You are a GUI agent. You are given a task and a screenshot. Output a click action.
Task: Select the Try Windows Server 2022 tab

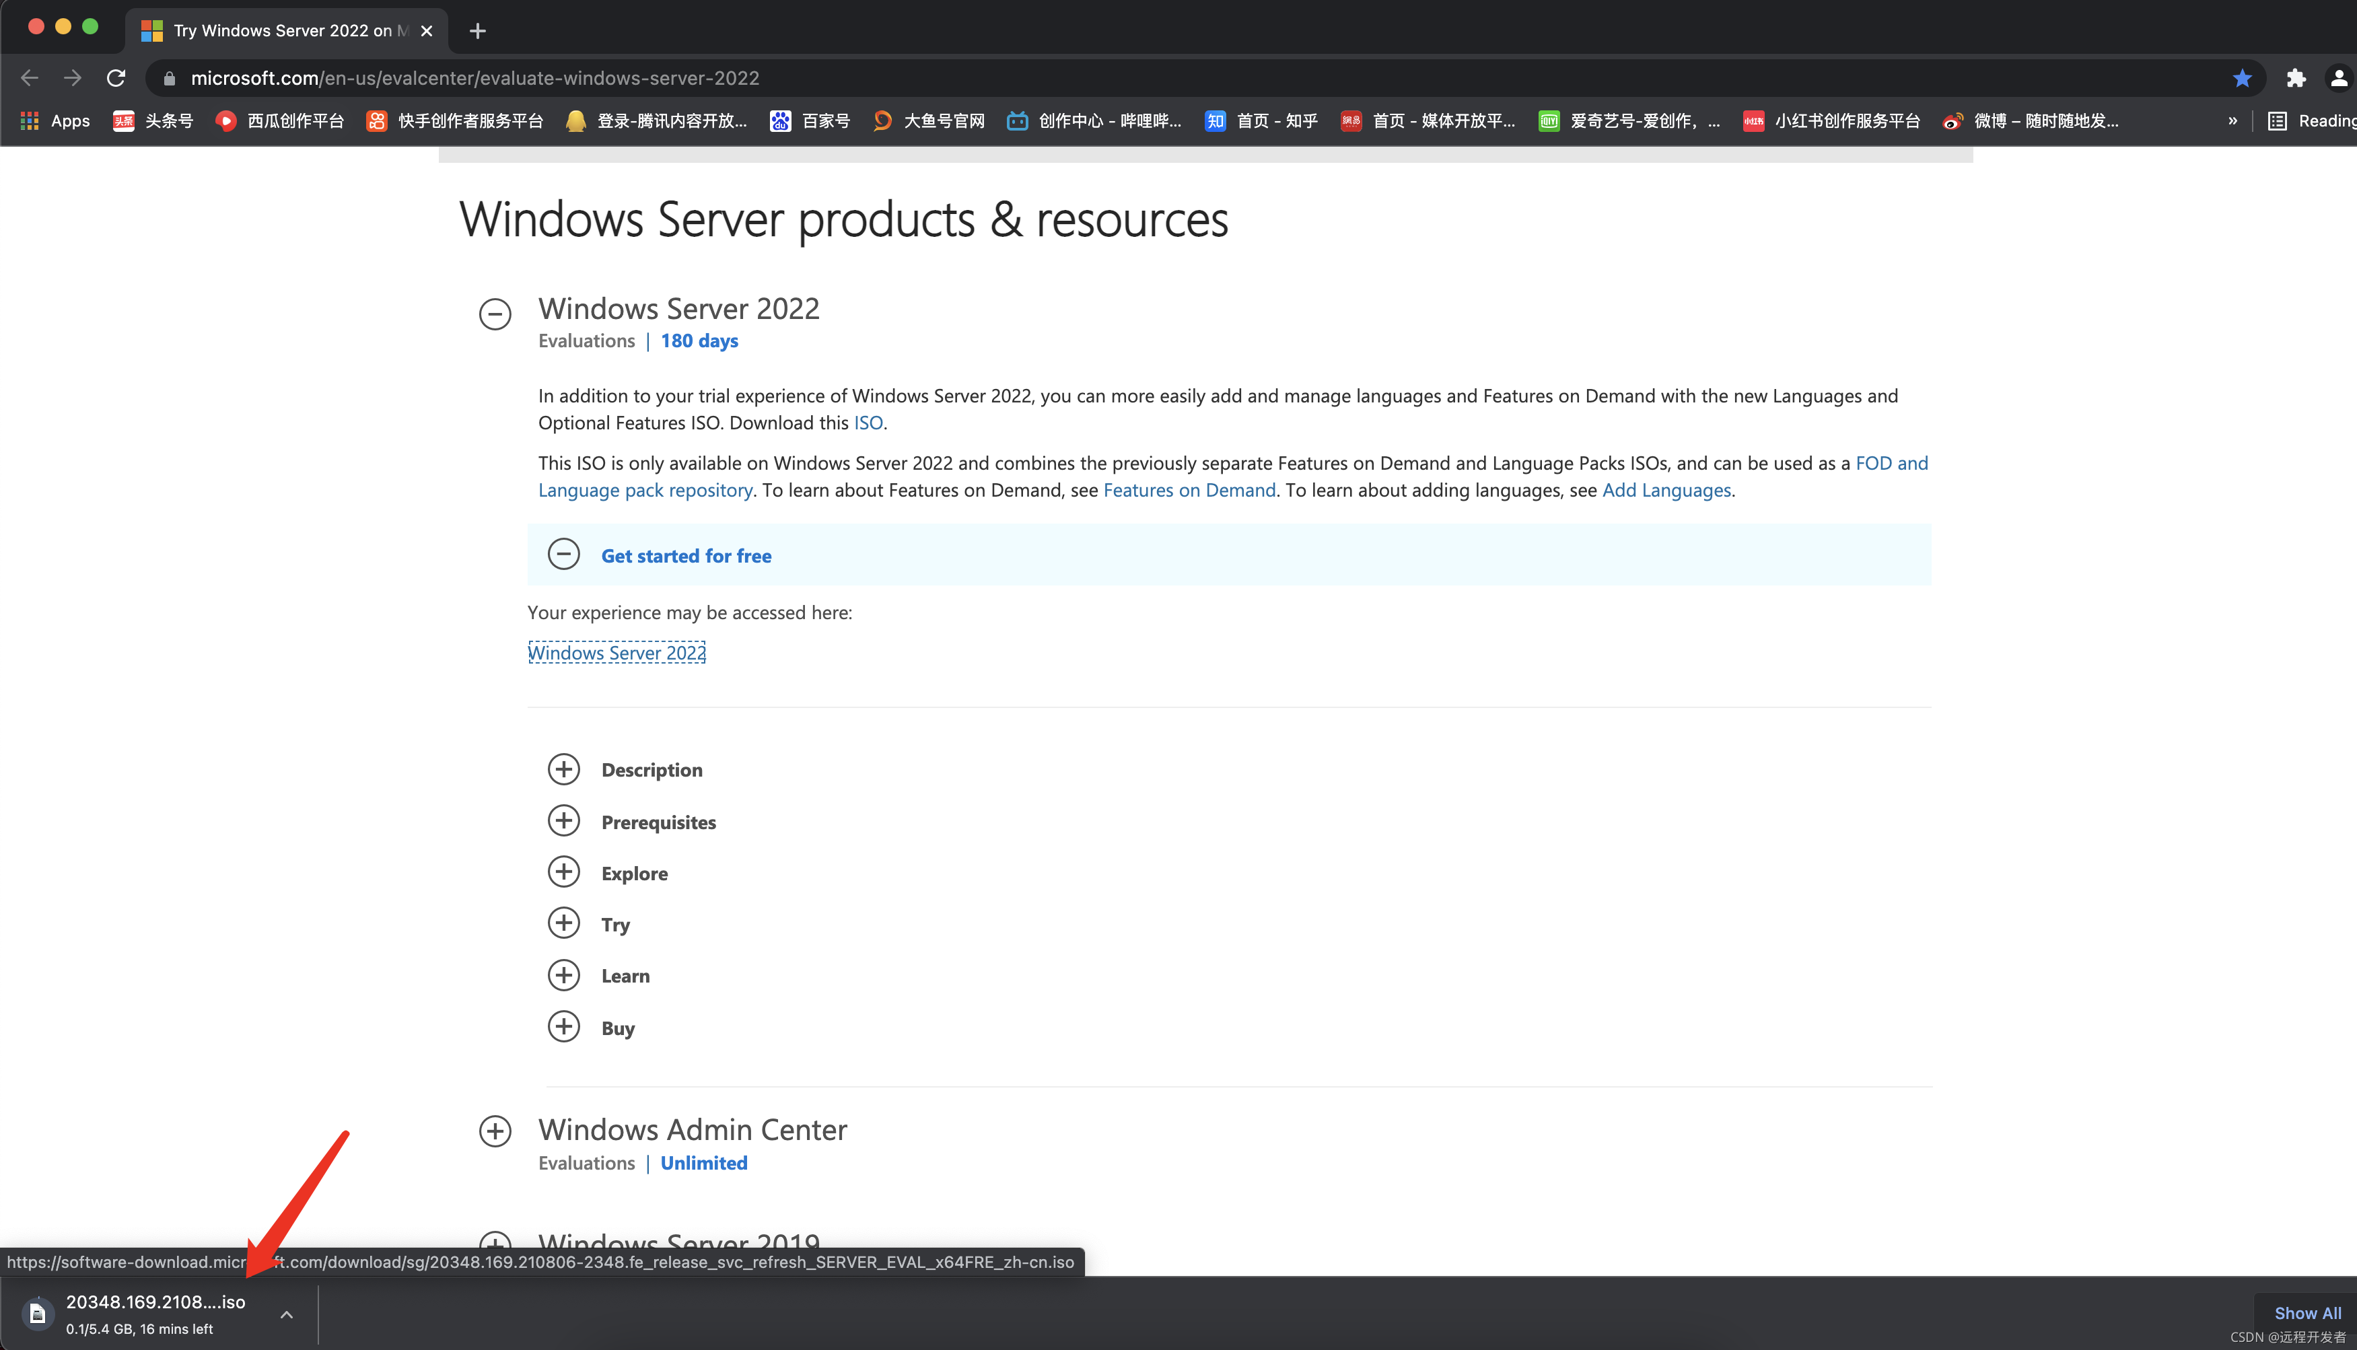coord(285,30)
